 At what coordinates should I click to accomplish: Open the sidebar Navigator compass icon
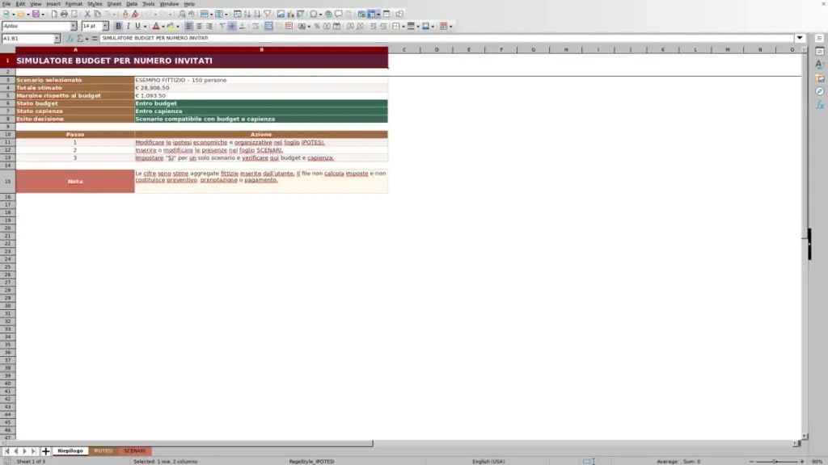(820, 92)
